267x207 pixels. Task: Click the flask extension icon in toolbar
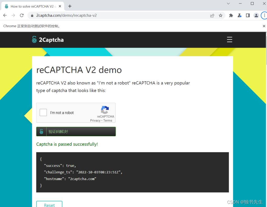[x=240, y=15]
